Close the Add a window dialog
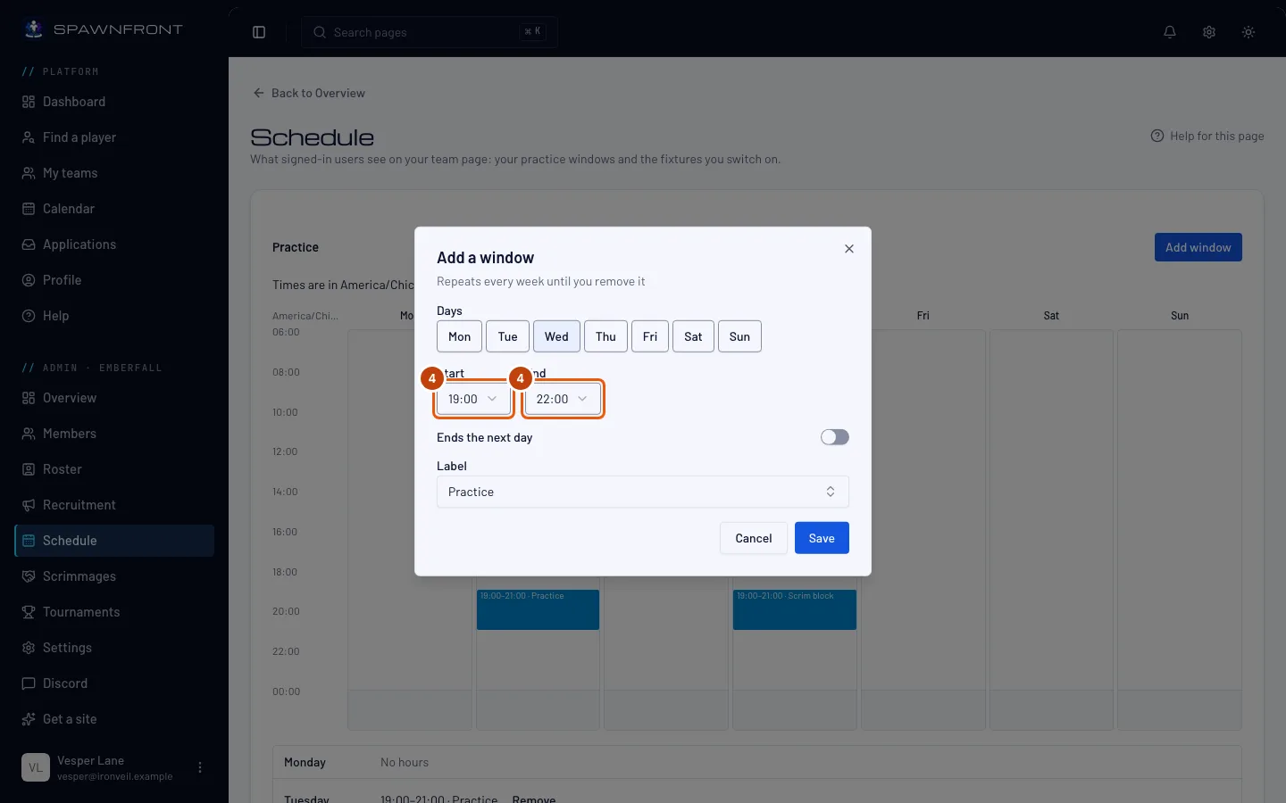The image size is (1286, 803). coord(849,249)
